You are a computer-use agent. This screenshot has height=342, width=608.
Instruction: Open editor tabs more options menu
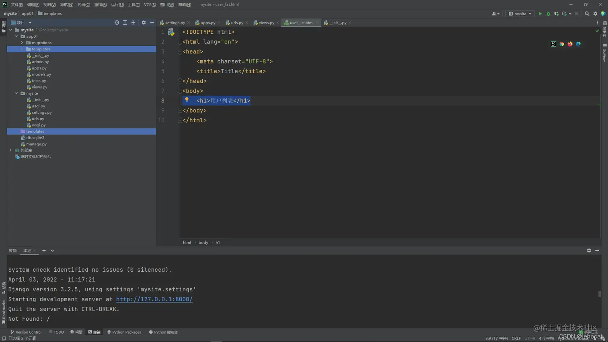coord(598,23)
